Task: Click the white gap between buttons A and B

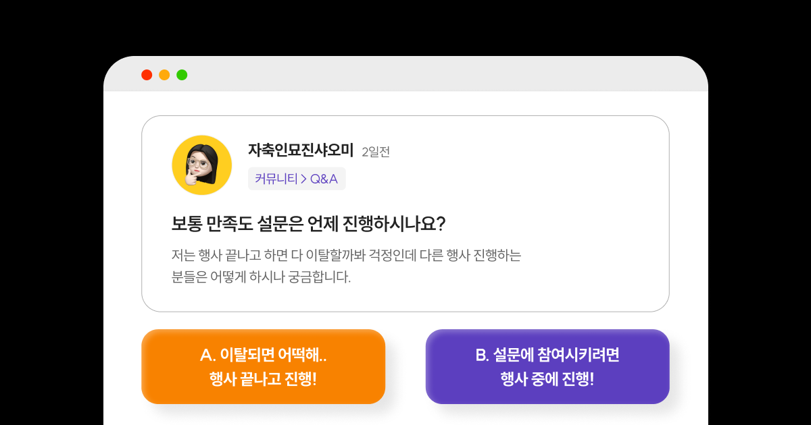Action: click(x=405, y=366)
